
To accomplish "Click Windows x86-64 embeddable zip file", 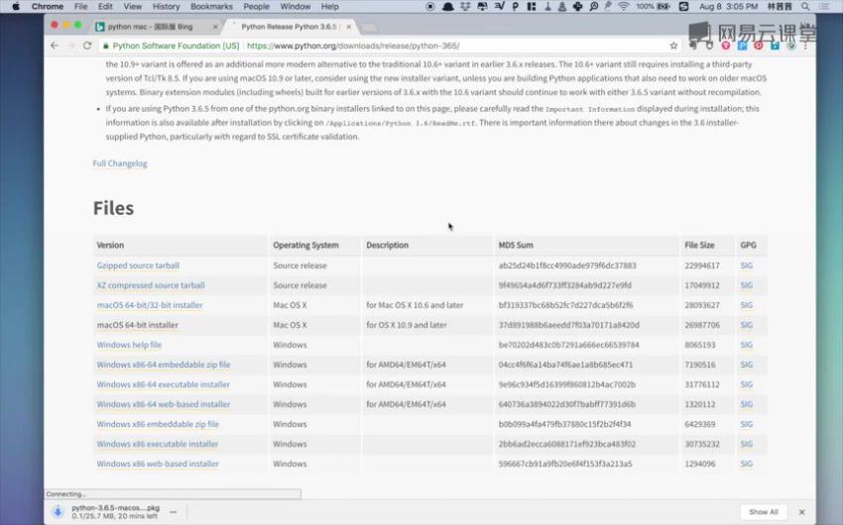I will [x=164, y=365].
